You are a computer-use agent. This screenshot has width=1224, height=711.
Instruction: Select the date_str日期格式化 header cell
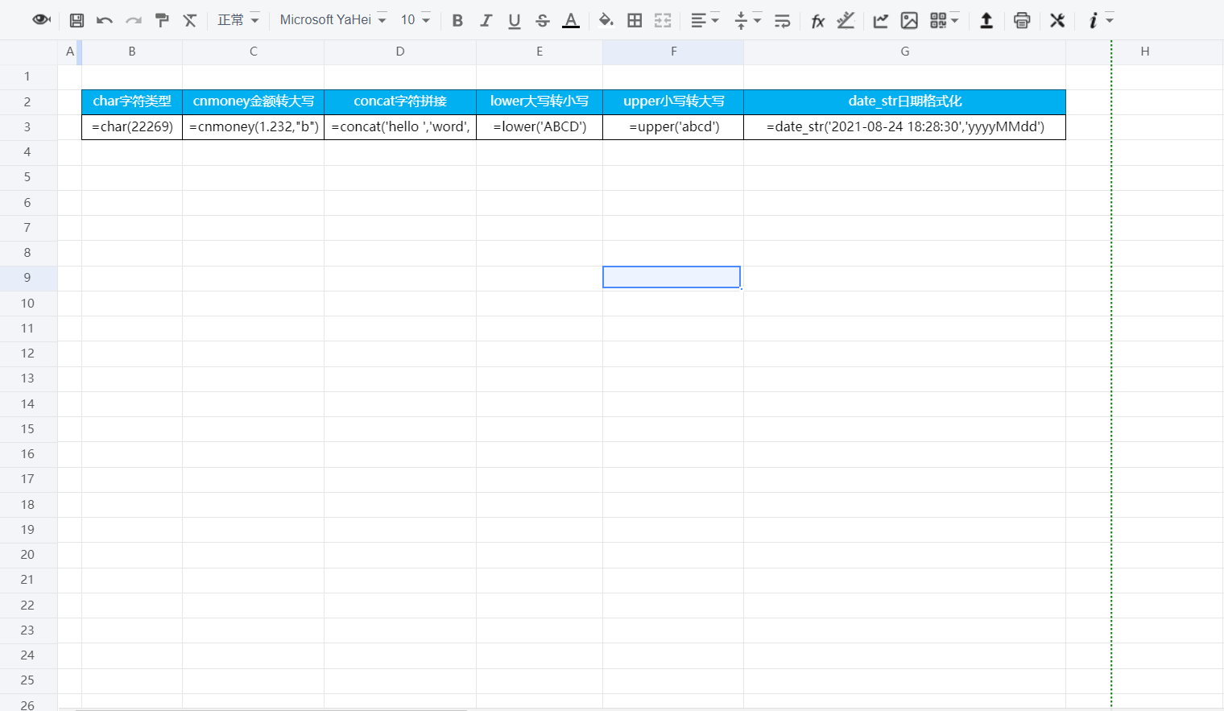click(905, 101)
